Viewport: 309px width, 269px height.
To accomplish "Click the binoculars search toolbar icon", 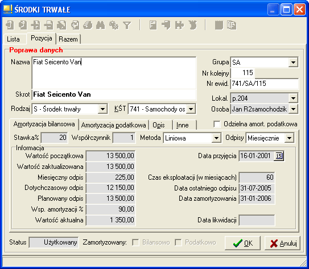I will click(101, 25).
